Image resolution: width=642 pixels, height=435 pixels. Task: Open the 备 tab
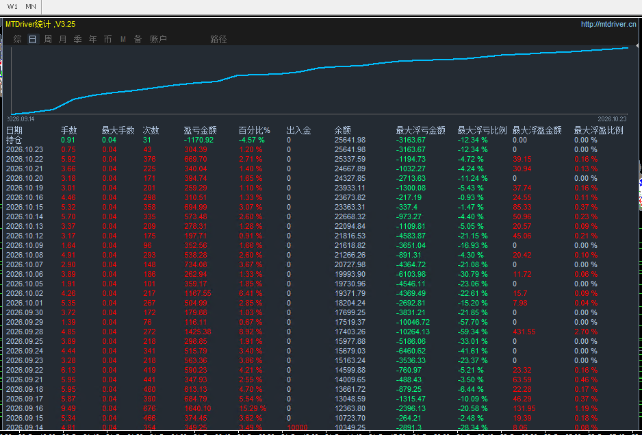point(138,39)
